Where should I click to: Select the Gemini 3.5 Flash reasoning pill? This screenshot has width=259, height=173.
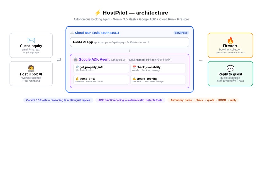58,100
